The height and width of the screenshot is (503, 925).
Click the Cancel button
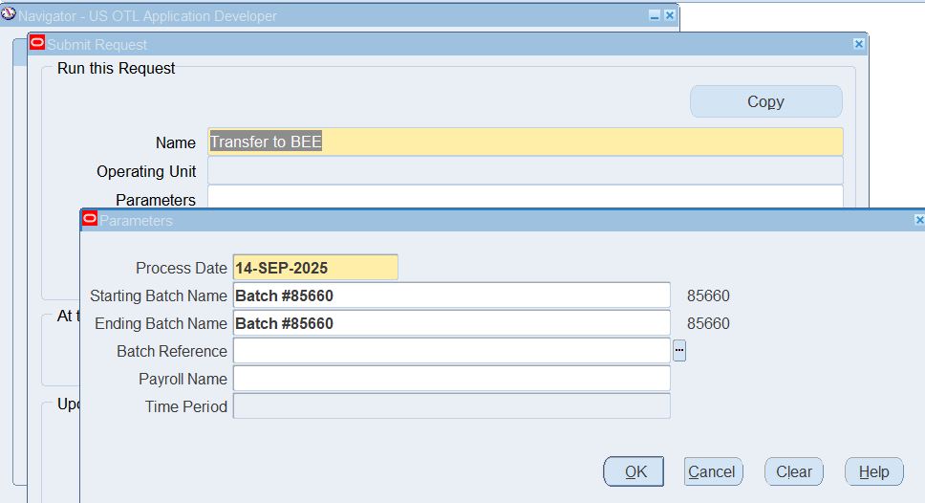[712, 471]
